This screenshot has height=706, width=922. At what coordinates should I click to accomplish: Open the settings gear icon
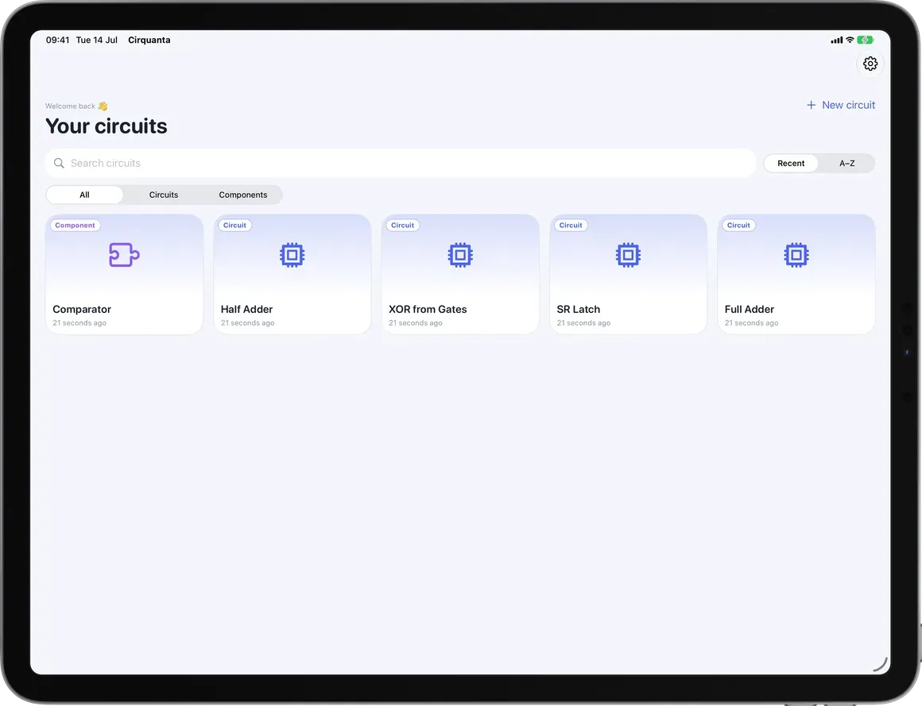[x=870, y=64]
